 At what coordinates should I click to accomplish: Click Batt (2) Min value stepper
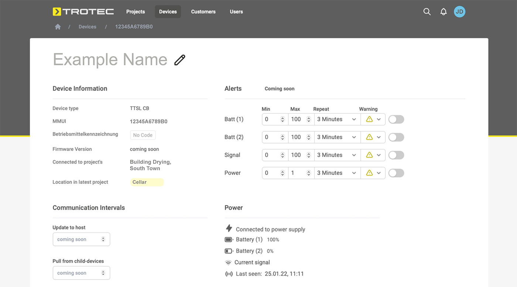(283, 137)
